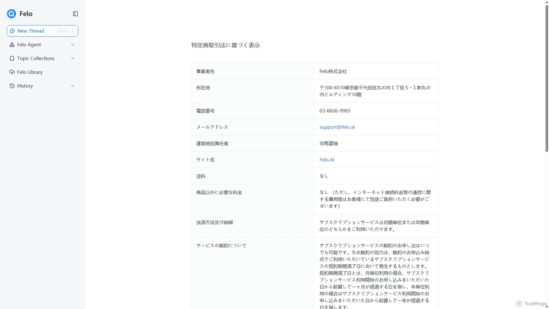Click the Felo Agent sidebar icon
The image size is (549, 309).
point(12,45)
